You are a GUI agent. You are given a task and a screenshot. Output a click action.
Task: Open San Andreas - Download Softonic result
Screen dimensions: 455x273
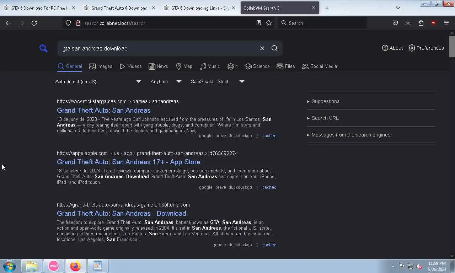click(121, 213)
